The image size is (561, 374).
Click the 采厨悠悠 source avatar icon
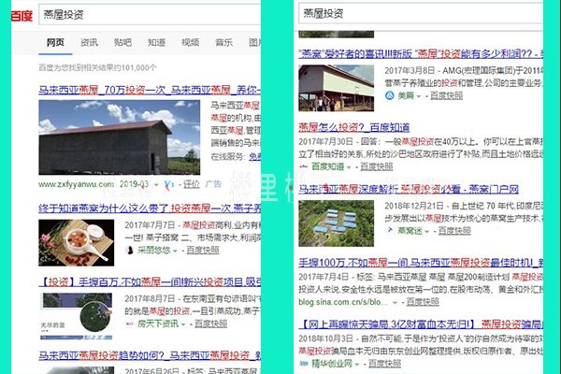pyautogui.click(x=130, y=251)
